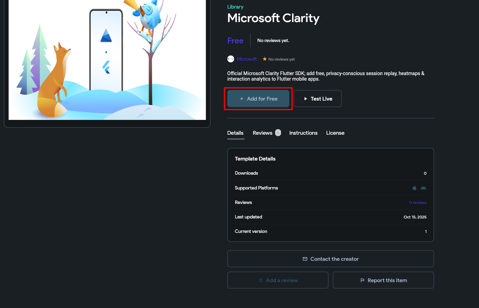Click the Microsoft avatar logo
This screenshot has width=479, height=308.
click(230, 59)
